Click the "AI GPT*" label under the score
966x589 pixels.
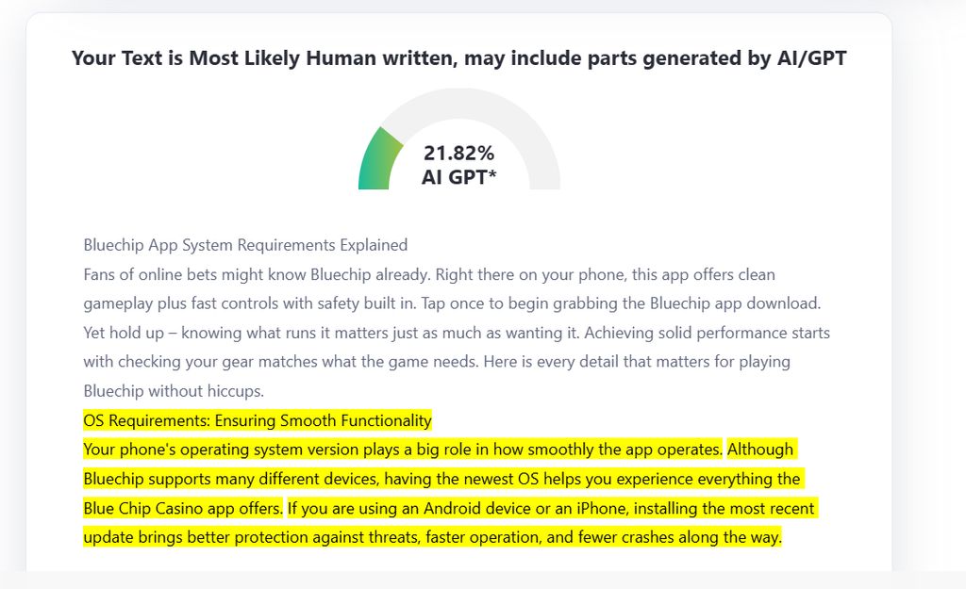pyautogui.click(x=458, y=176)
